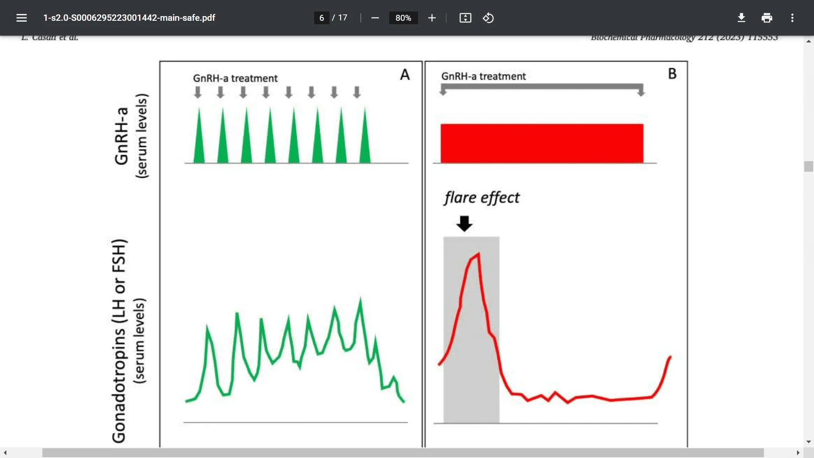Click 'GnRH-a treatment' text in panel A

point(235,78)
